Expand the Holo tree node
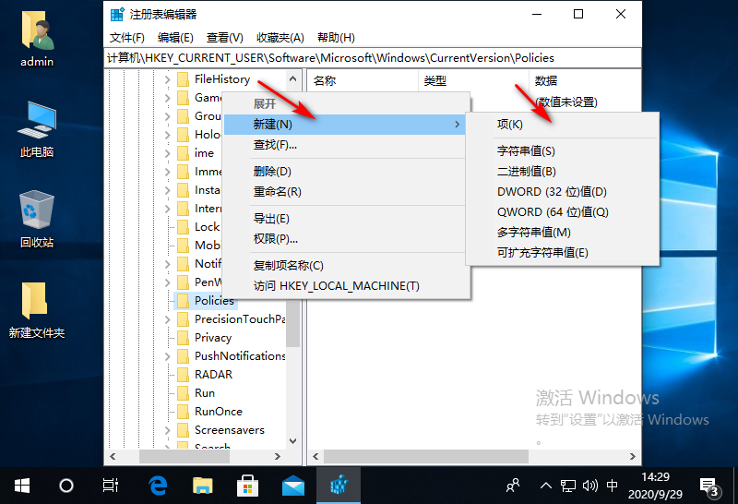Image resolution: width=738 pixels, height=504 pixels. click(x=168, y=135)
